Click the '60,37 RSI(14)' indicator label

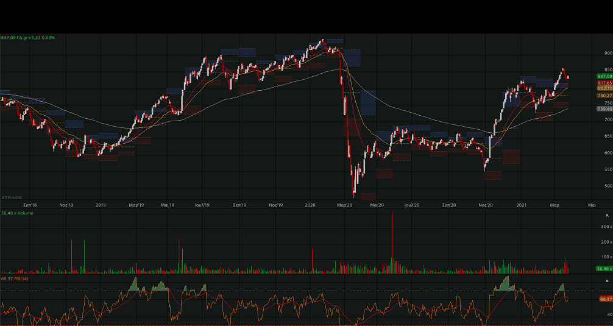[x=15, y=278]
